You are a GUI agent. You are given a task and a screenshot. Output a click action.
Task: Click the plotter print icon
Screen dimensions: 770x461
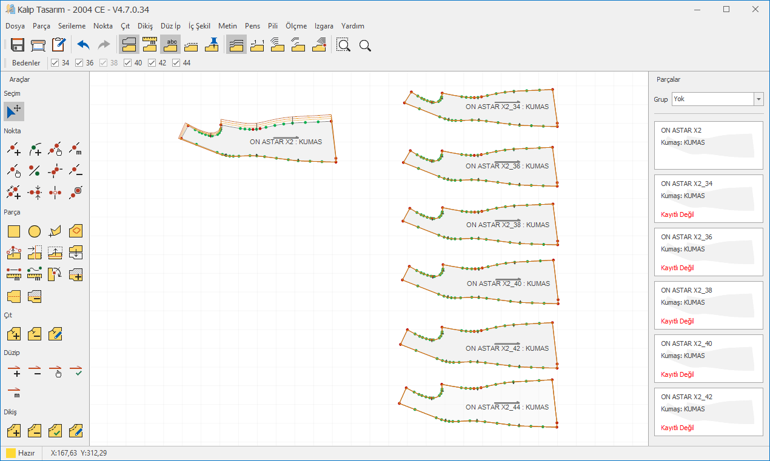pos(38,45)
